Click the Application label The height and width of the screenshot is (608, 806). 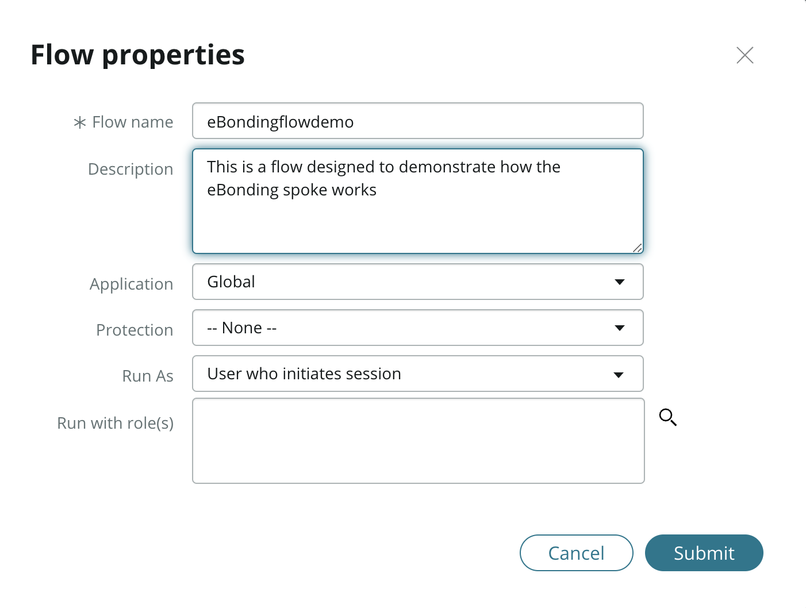tap(131, 284)
